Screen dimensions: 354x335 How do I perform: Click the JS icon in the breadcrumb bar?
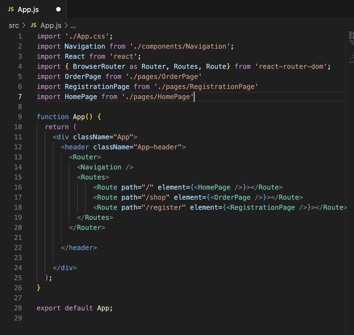click(x=33, y=25)
